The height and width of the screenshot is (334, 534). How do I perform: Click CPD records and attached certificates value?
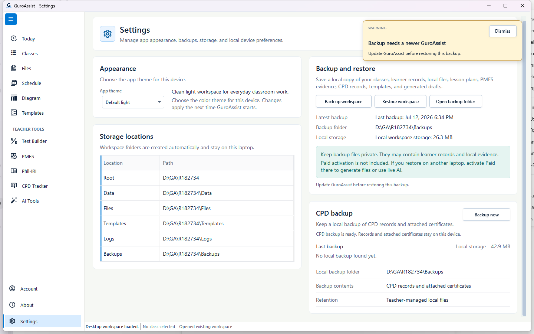tap(429, 286)
